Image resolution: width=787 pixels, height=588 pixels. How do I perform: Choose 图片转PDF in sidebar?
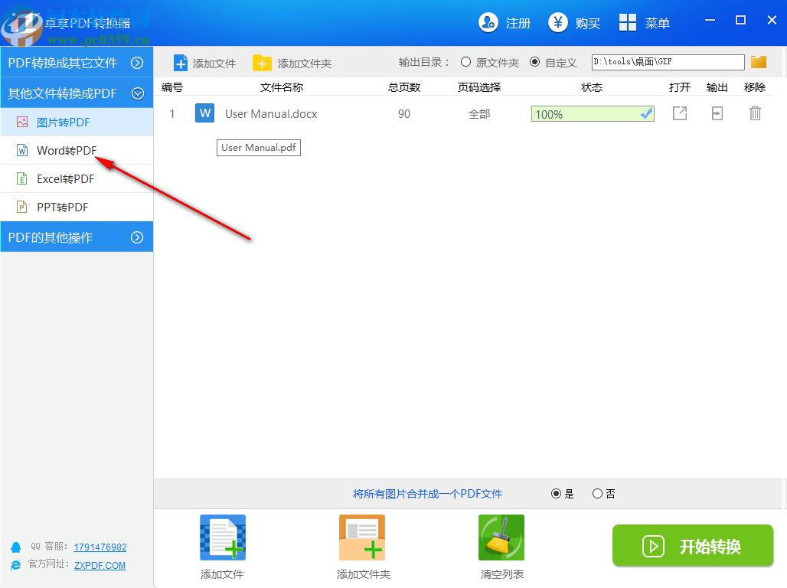pyautogui.click(x=77, y=122)
